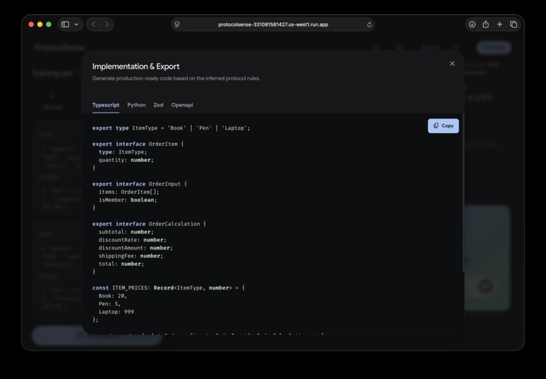Click the 'discountRate: number;' code line

[132, 240]
